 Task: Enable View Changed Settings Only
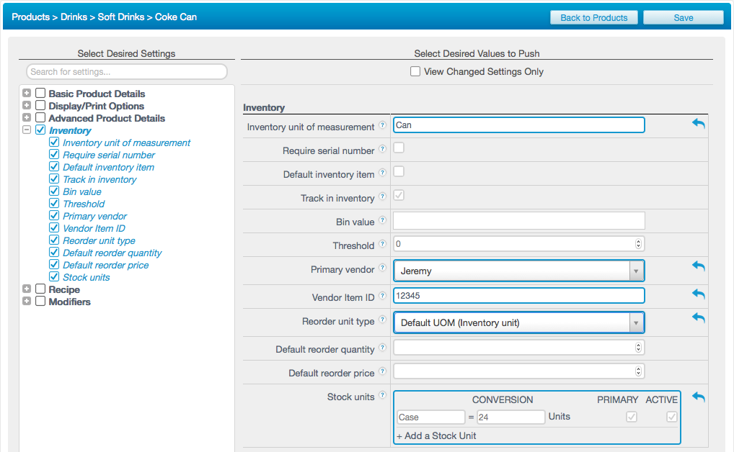point(415,71)
